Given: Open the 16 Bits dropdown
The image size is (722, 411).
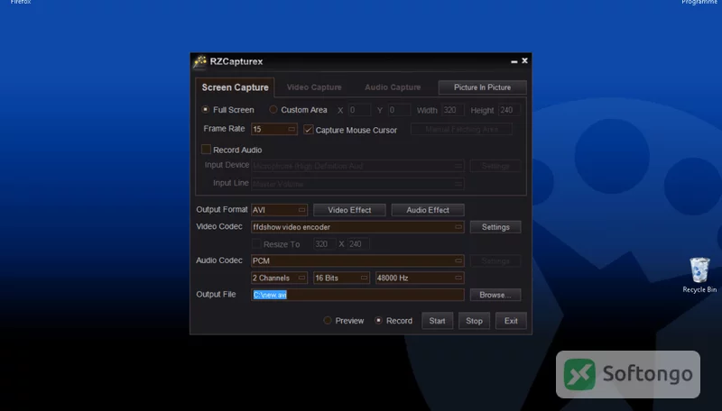Looking at the screenshot, I should click(341, 278).
